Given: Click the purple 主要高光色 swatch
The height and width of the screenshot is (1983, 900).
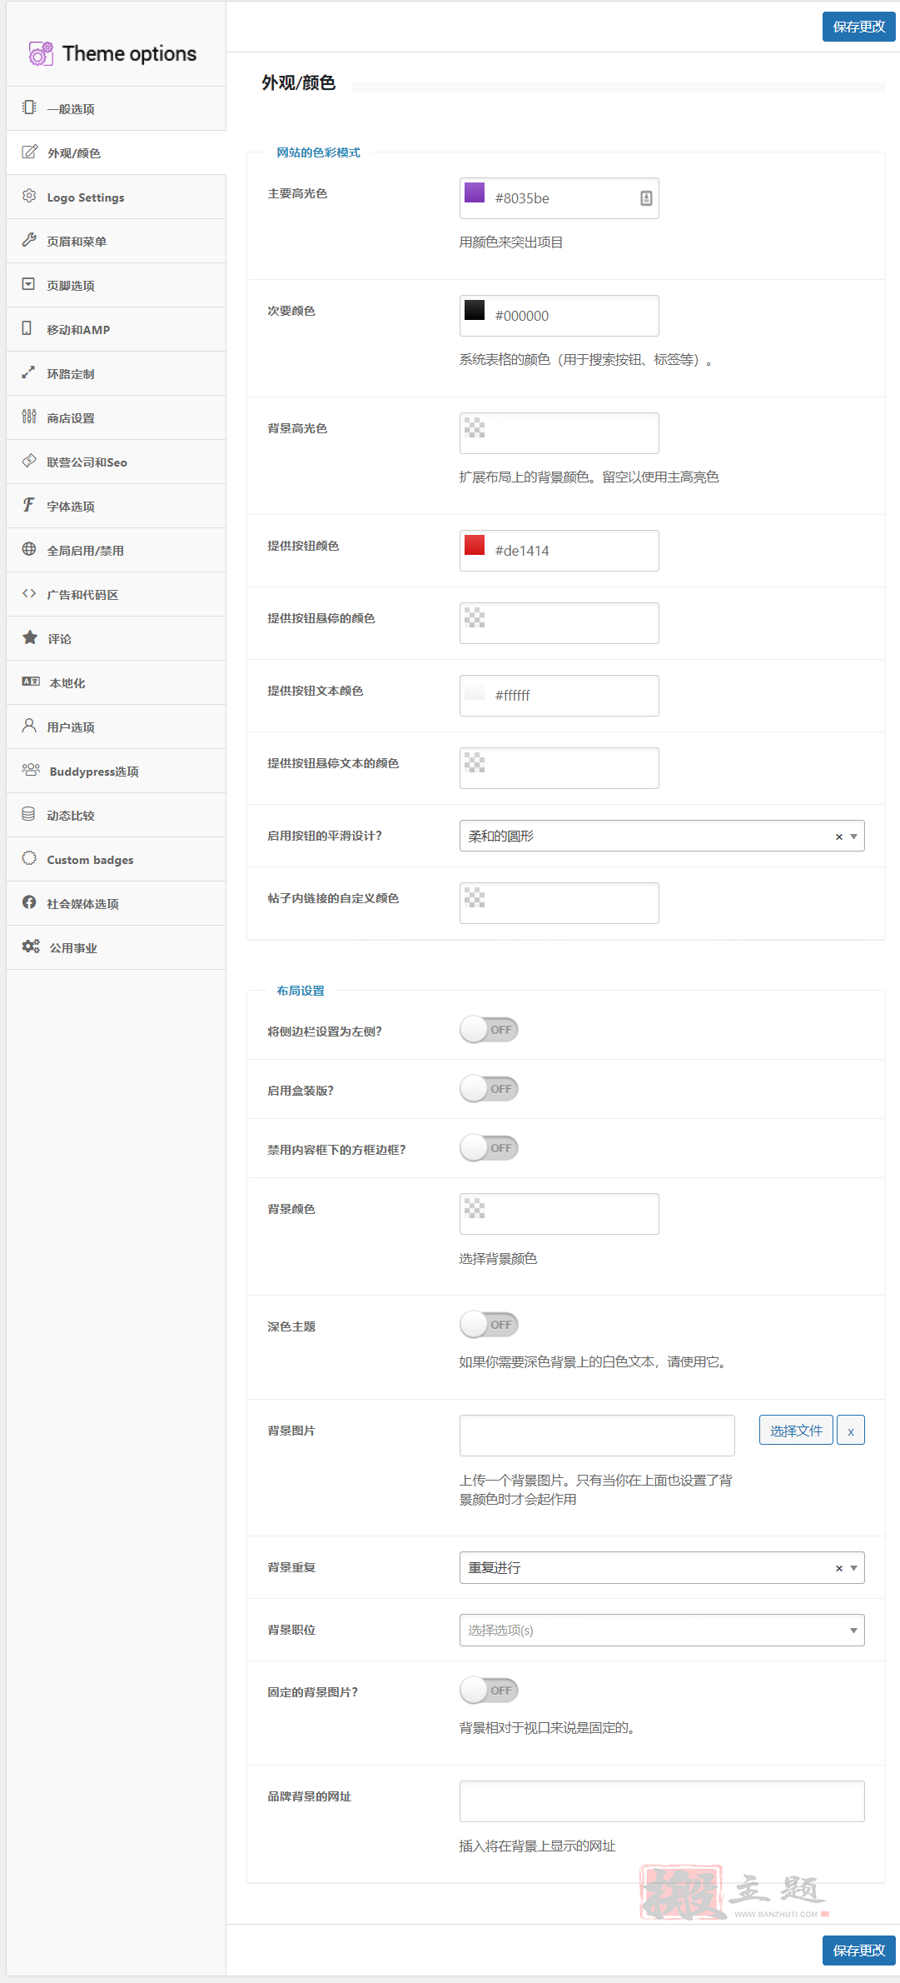Looking at the screenshot, I should pos(475,192).
